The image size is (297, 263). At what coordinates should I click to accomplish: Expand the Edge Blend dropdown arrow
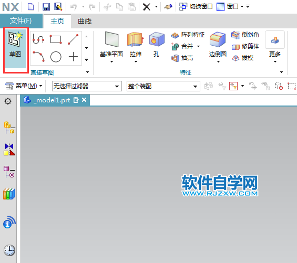pyautogui.click(x=218, y=61)
